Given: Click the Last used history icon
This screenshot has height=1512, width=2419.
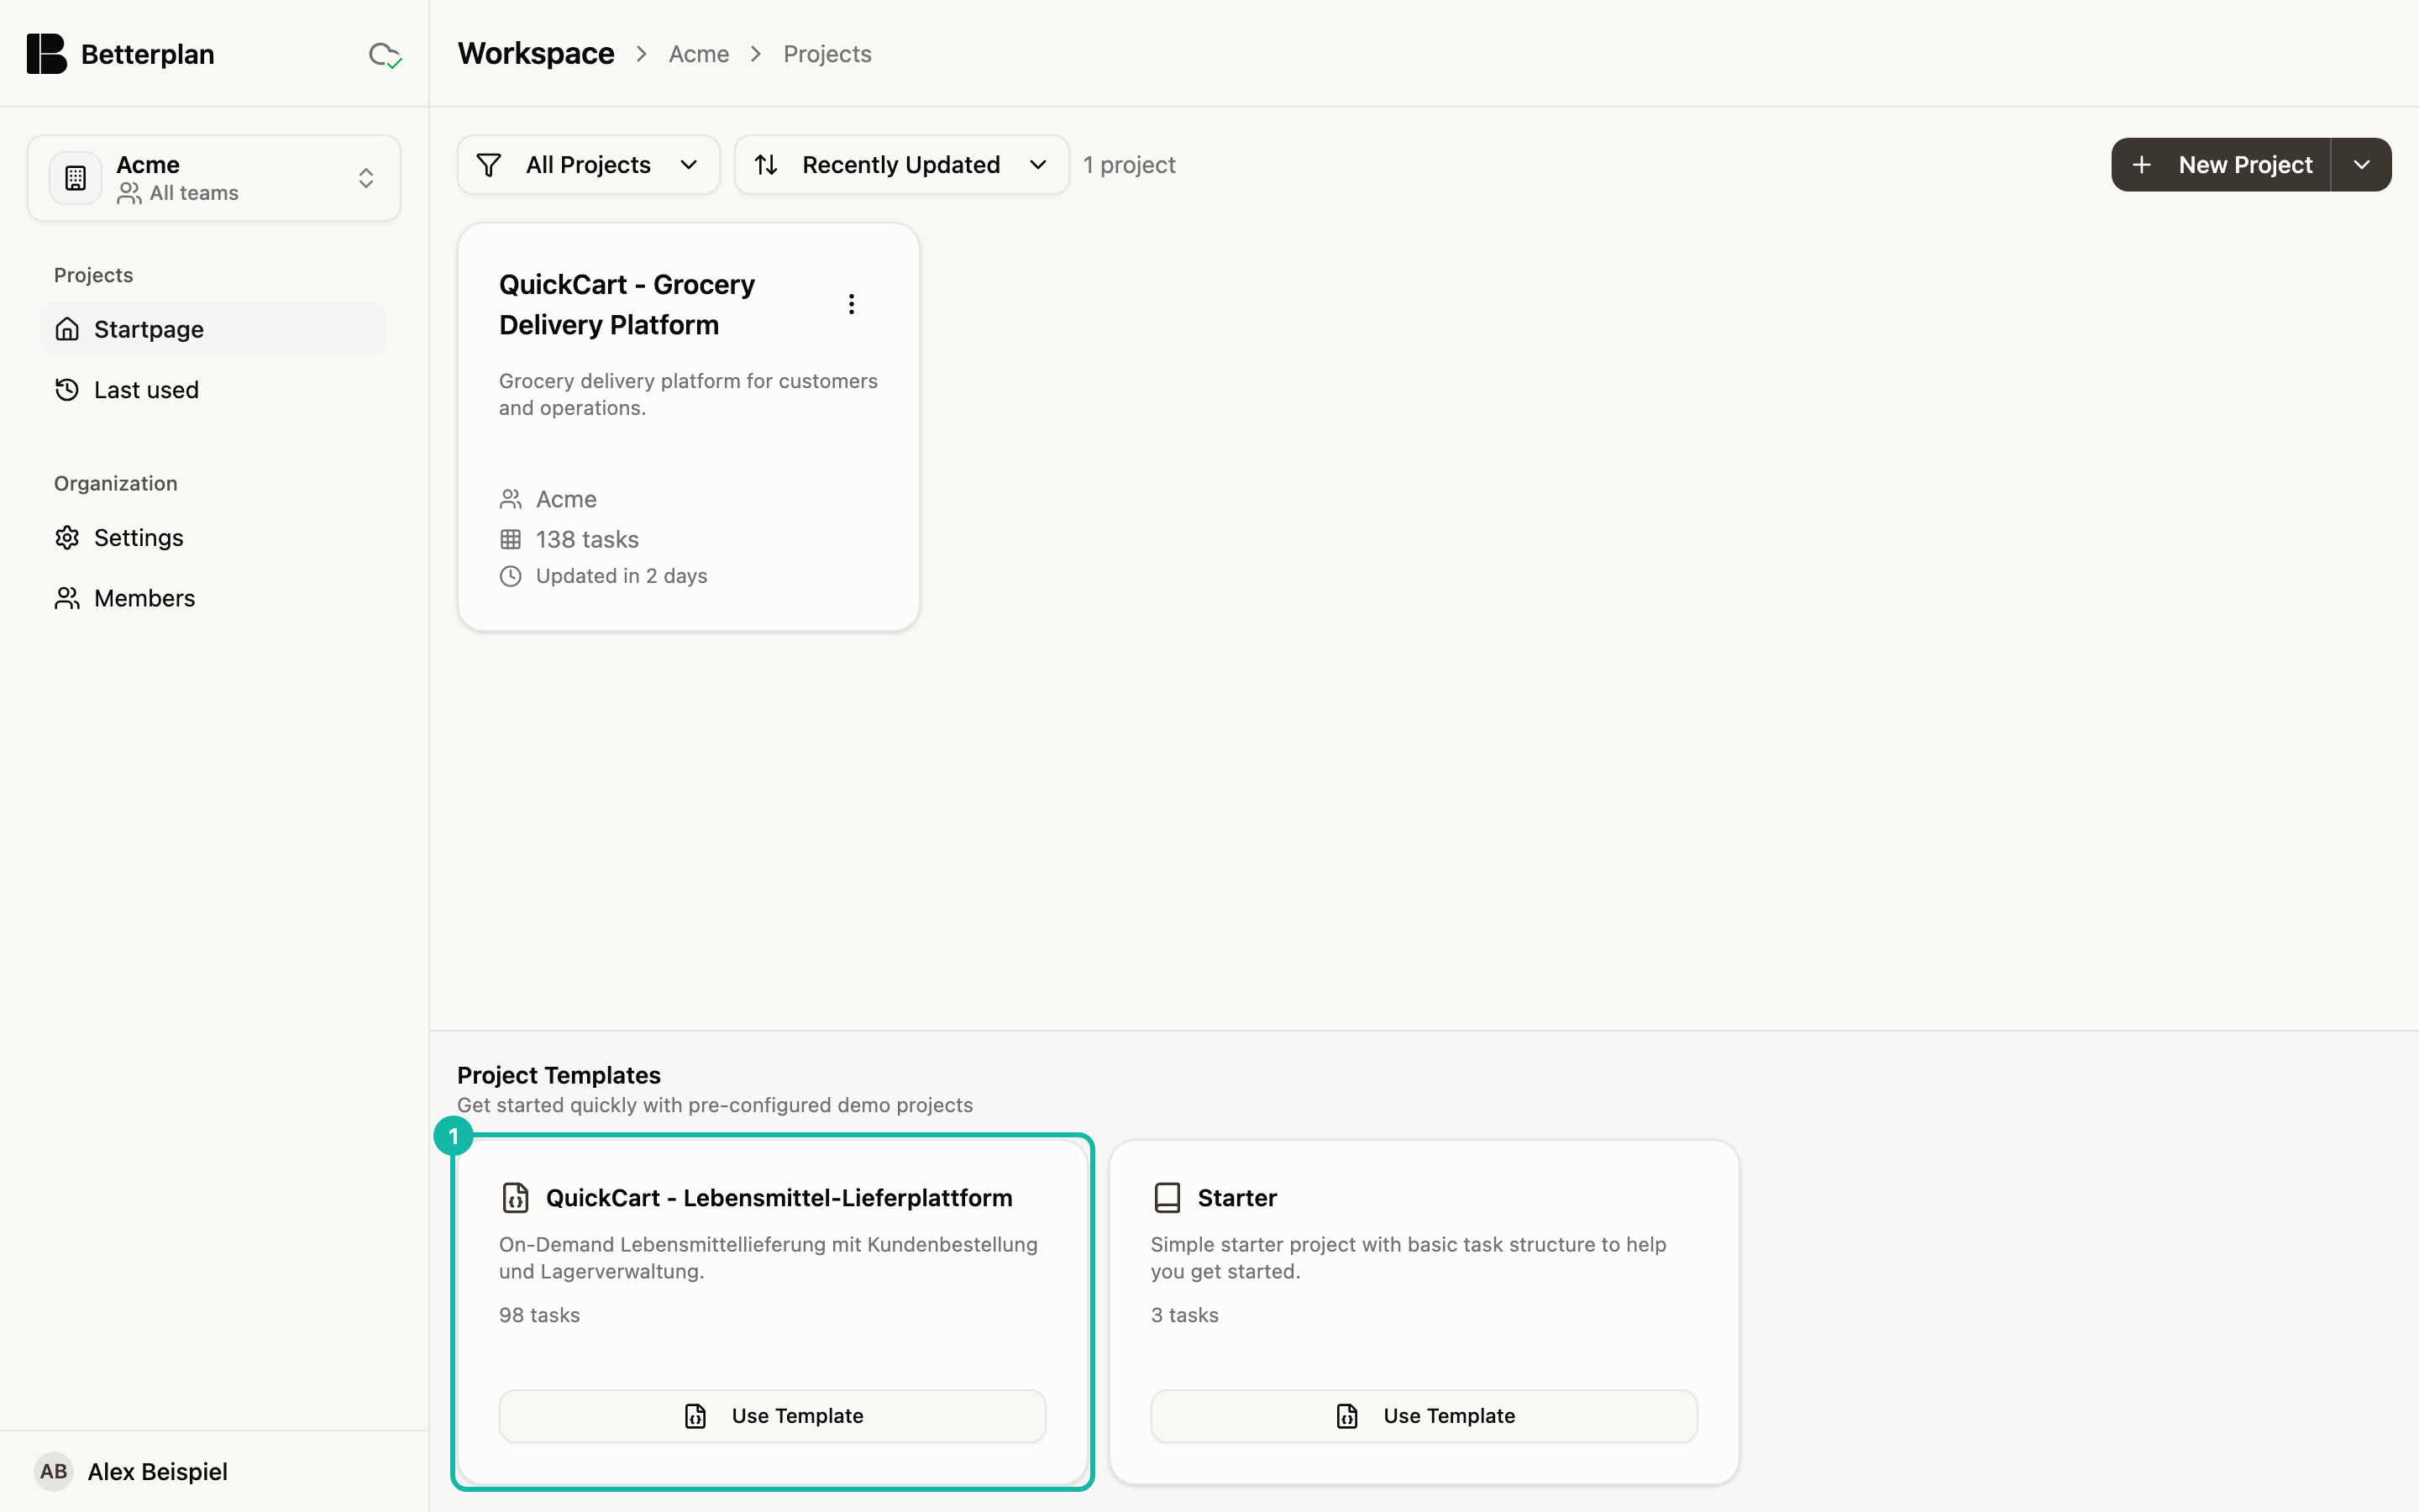Looking at the screenshot, I should coord(67,390).
